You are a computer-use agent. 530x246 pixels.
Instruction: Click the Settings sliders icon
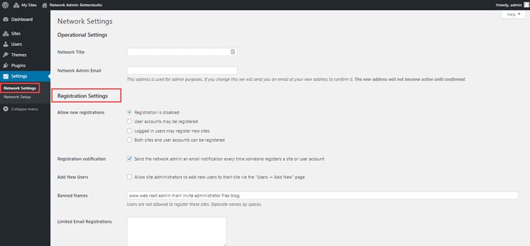(x=5, y=76)
